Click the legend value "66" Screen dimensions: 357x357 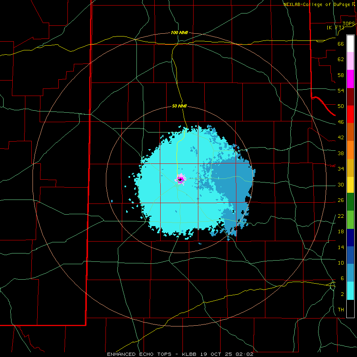click(x=341, y=44)
